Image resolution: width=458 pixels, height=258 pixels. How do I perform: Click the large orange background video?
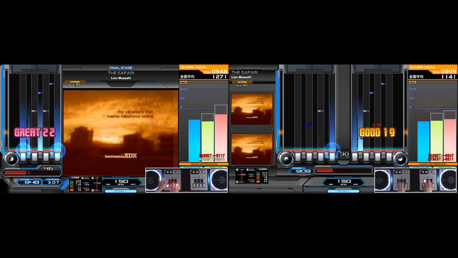[x=121, y=133]
